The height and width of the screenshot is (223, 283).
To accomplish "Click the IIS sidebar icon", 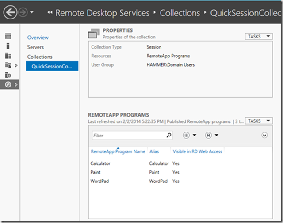I will [8, 75].
